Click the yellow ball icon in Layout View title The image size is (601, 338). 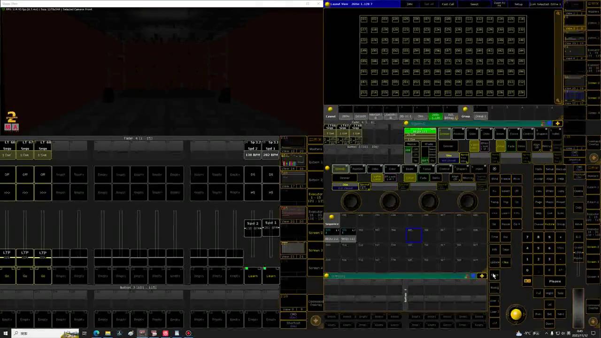tap(327, 4)
